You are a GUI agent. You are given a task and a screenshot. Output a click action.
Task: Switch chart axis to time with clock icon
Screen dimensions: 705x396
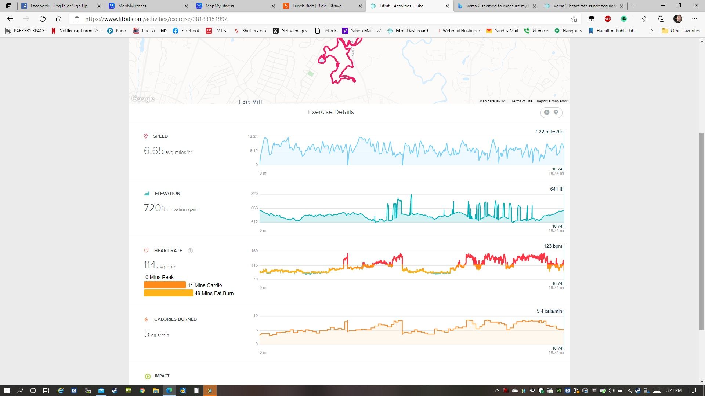coord(547,113)
